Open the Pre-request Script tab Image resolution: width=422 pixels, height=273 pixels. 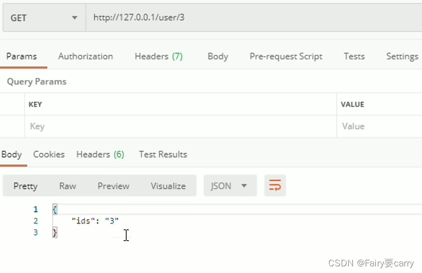pos(286,56)
